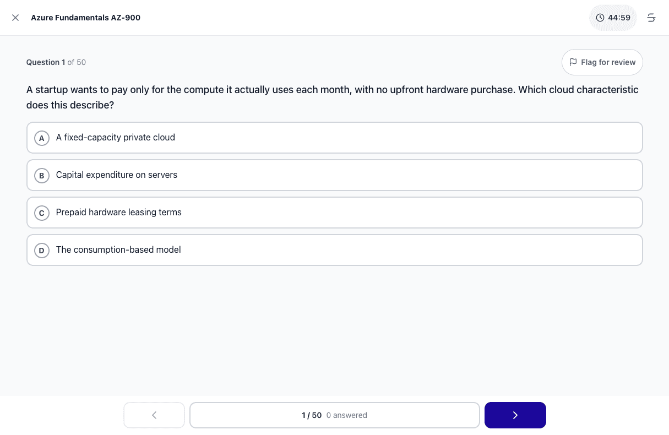The height and width of the screenshot is (435, 669).
Task: Click the clock icon in the timer
Action: pyautogui.click(x=600, y=18)
